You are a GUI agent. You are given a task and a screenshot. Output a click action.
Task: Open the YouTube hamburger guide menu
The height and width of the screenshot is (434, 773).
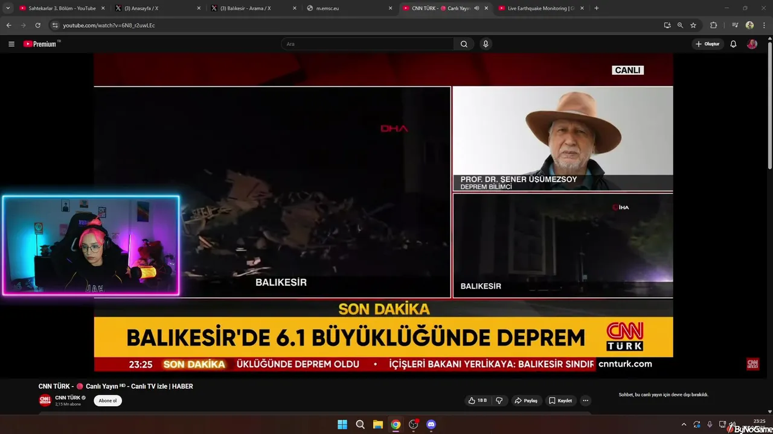[11, 44]
